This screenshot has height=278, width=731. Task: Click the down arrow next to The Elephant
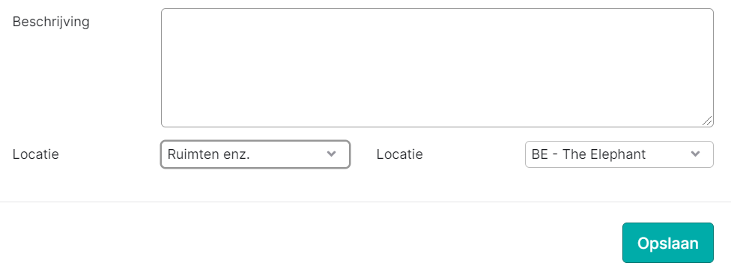(695, 154)
